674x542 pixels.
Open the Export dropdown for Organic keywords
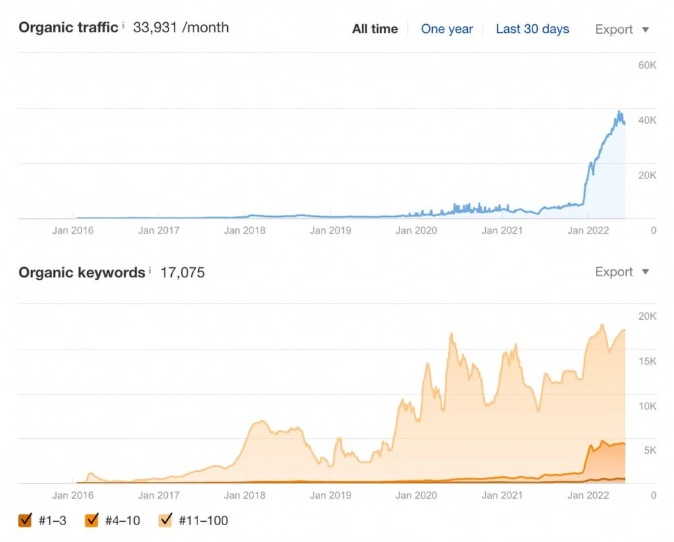click(x=613, y=272)
